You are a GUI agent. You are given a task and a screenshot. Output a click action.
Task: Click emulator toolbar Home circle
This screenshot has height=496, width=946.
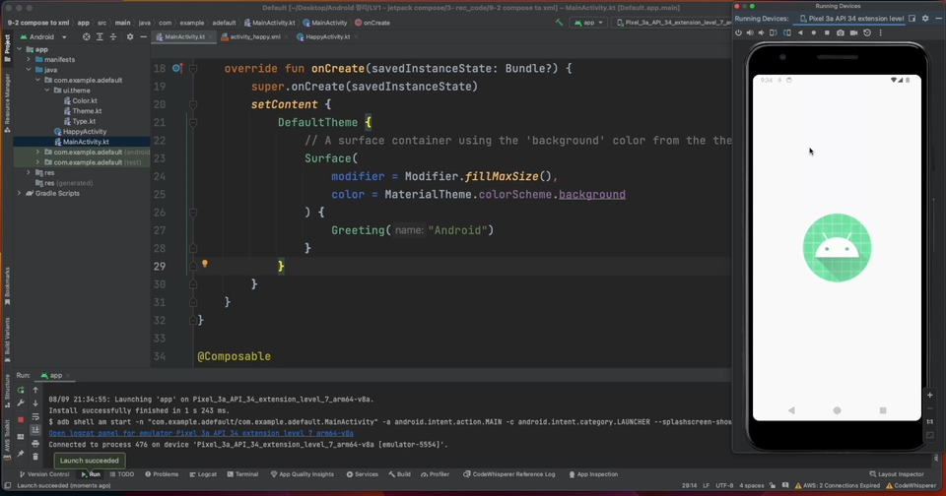click(x=813, y=33)
